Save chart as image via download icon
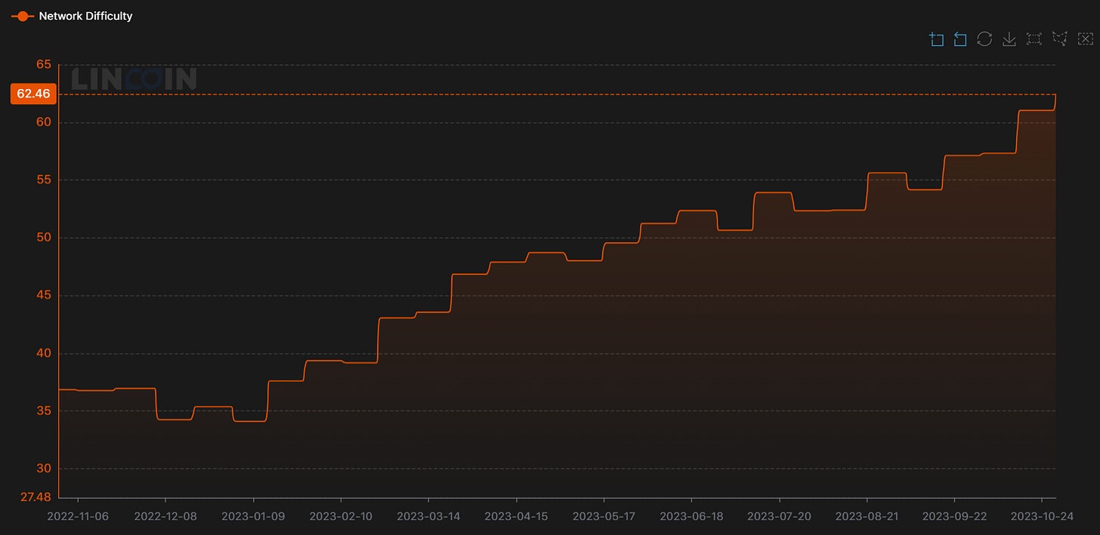Image resolution: width=1100 pixels, height=535 pixels. tap(1009, 39)
